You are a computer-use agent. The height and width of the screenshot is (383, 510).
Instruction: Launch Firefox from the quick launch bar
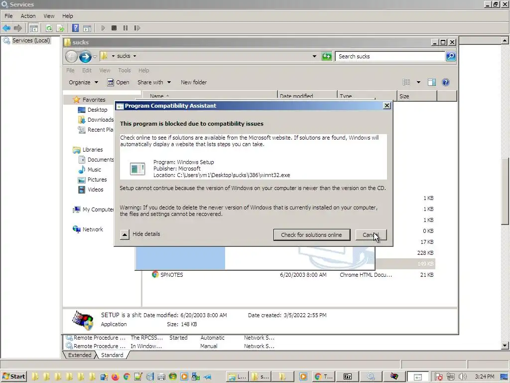click(x=115, y=377)
